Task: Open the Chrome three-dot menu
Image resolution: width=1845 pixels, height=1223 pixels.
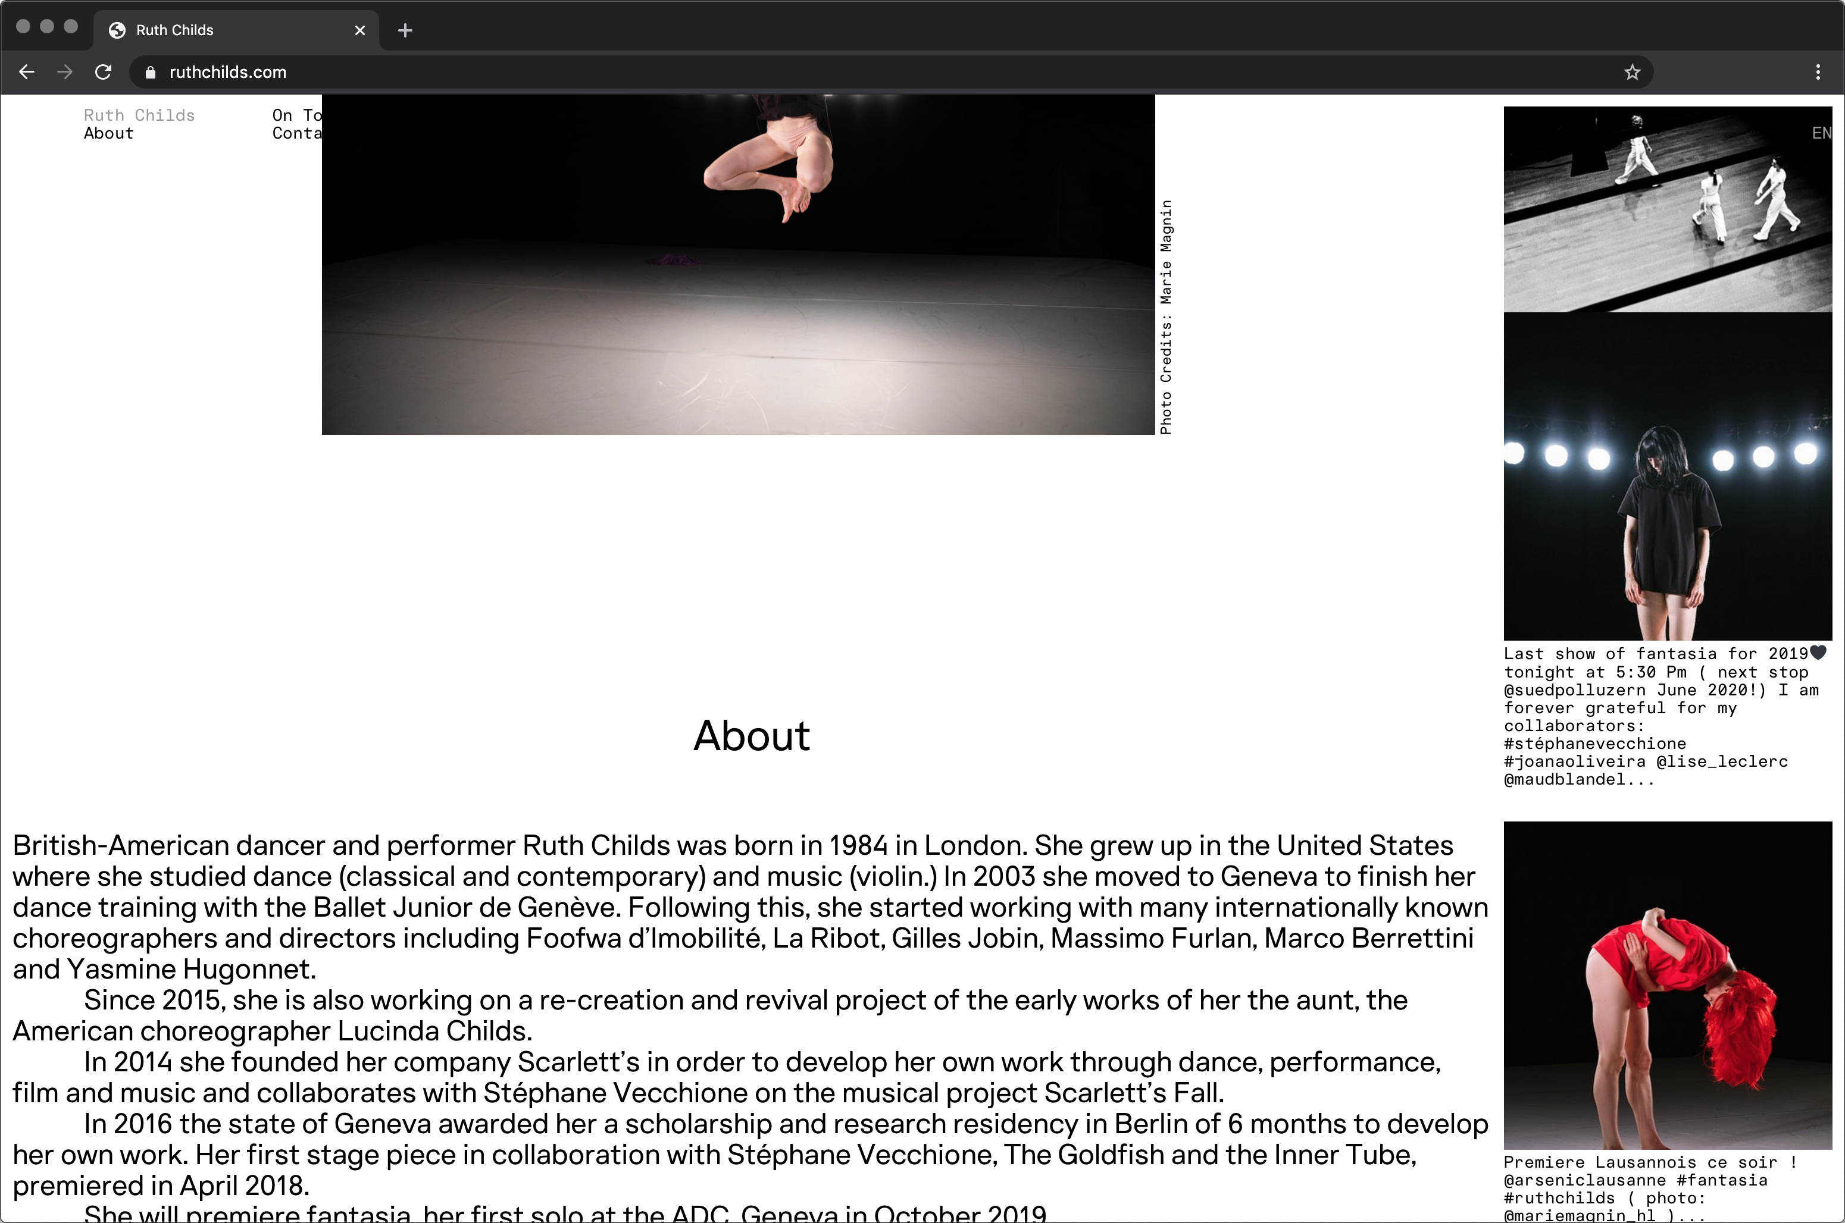Action: [x=1818, y=72]
